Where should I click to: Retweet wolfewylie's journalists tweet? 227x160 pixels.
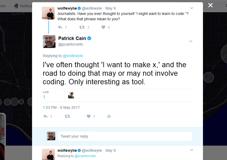[81, 27]
